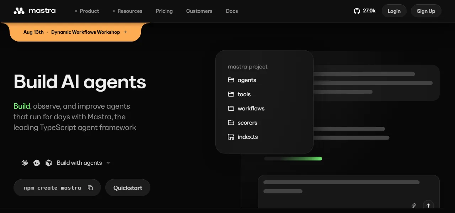Click the chat message input box
Screen dimensions: 455x213
pyautogui.click(x=348, y=192)
